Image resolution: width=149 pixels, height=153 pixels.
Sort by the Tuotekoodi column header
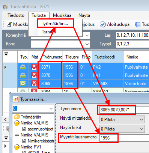[108, 57]
